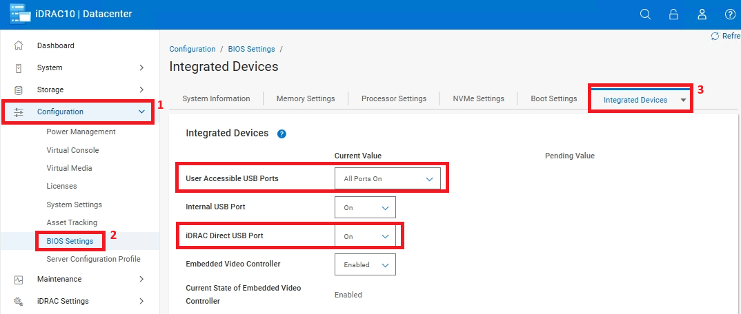The width and height of the screenshot is (741, 314).
Task: Click the Current Value column header
Action: (358, 156)
